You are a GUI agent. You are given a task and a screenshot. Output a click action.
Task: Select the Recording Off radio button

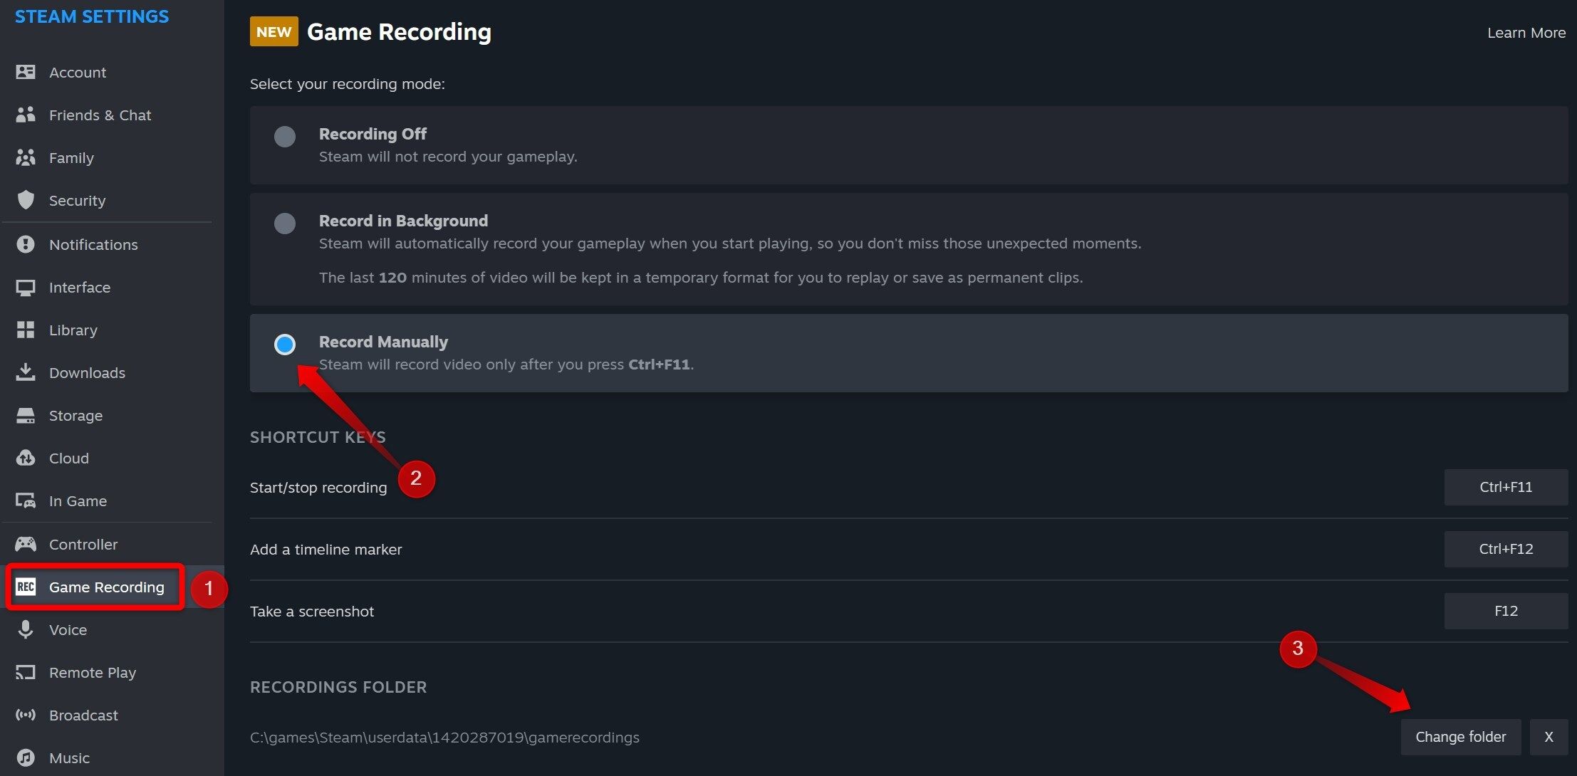[285, 137]
